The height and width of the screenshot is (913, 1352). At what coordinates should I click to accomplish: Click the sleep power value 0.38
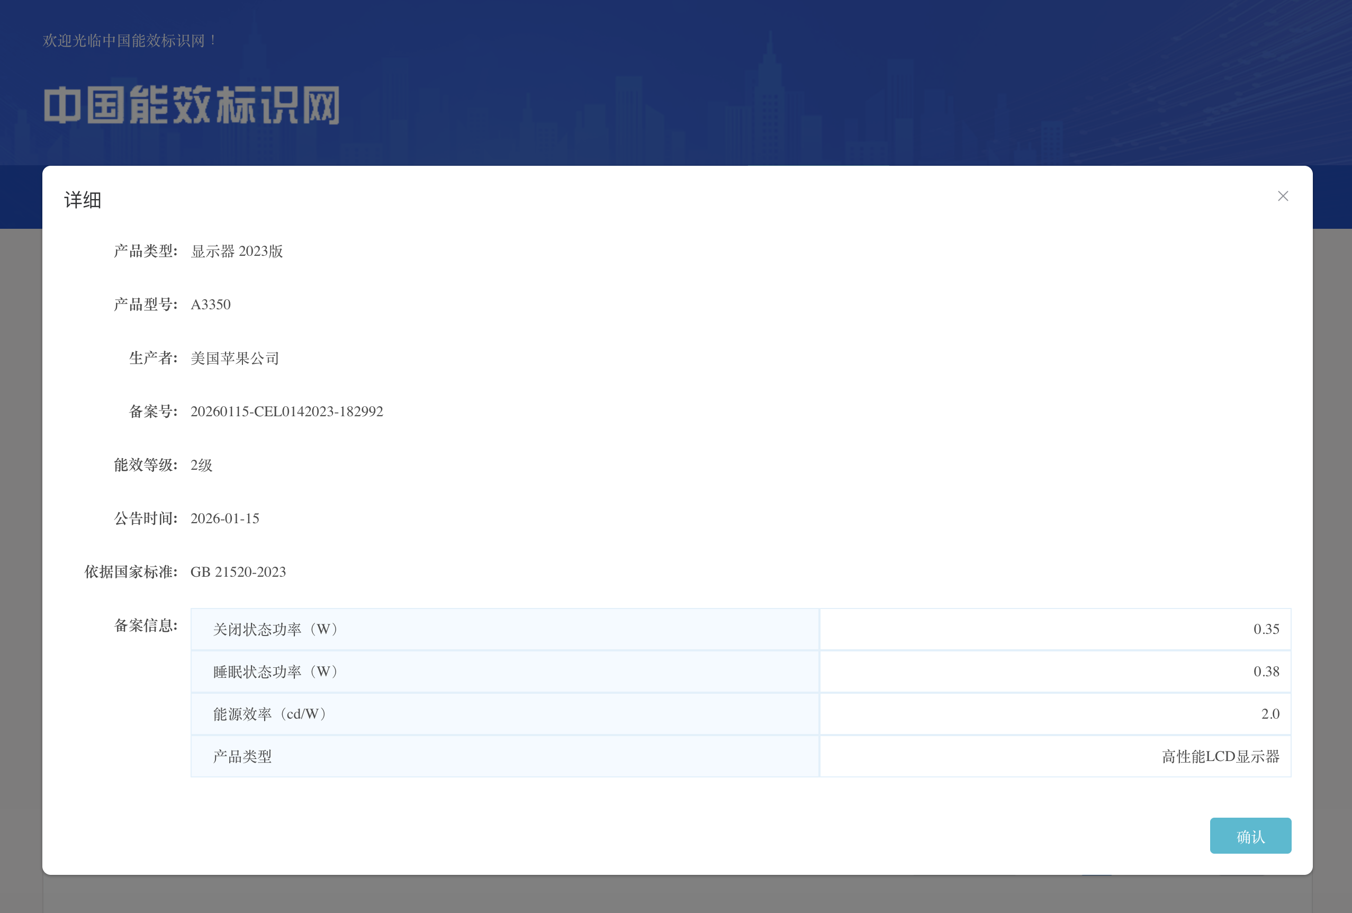[1266, 672]
